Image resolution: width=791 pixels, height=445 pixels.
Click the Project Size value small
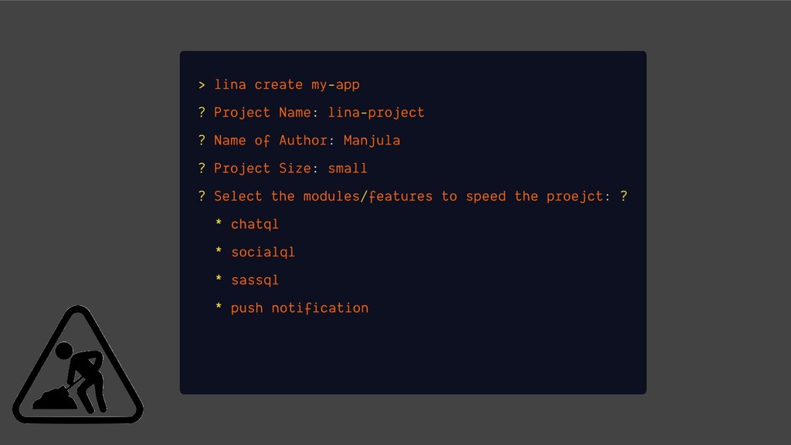tap(348, 168)
